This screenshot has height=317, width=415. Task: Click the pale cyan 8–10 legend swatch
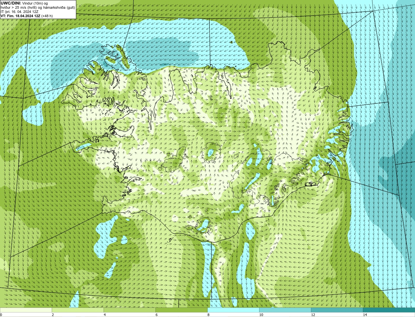point(233,310)
